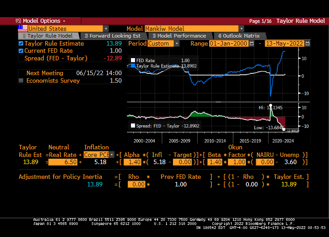329x237 pixels.
Task: Open the Period Custom dropdown
Action: 177,44
